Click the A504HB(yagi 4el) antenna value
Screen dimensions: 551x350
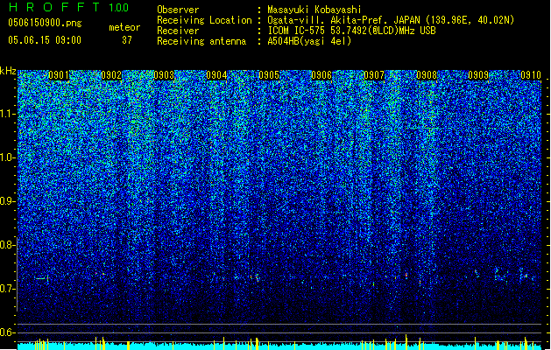[309, 41]
